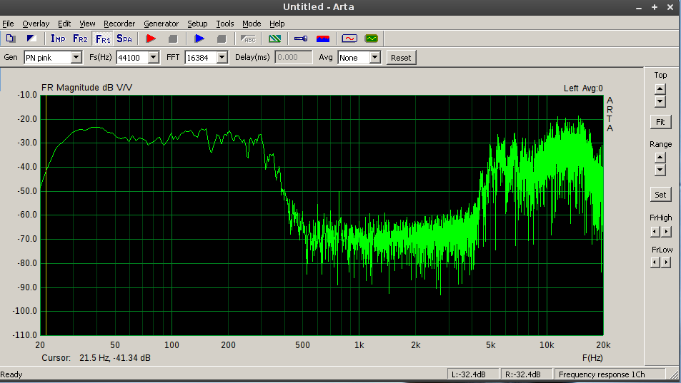Click the green oscilloscope display icon
681x383 pixels.
pyautogui.click(x=372, y=39)
